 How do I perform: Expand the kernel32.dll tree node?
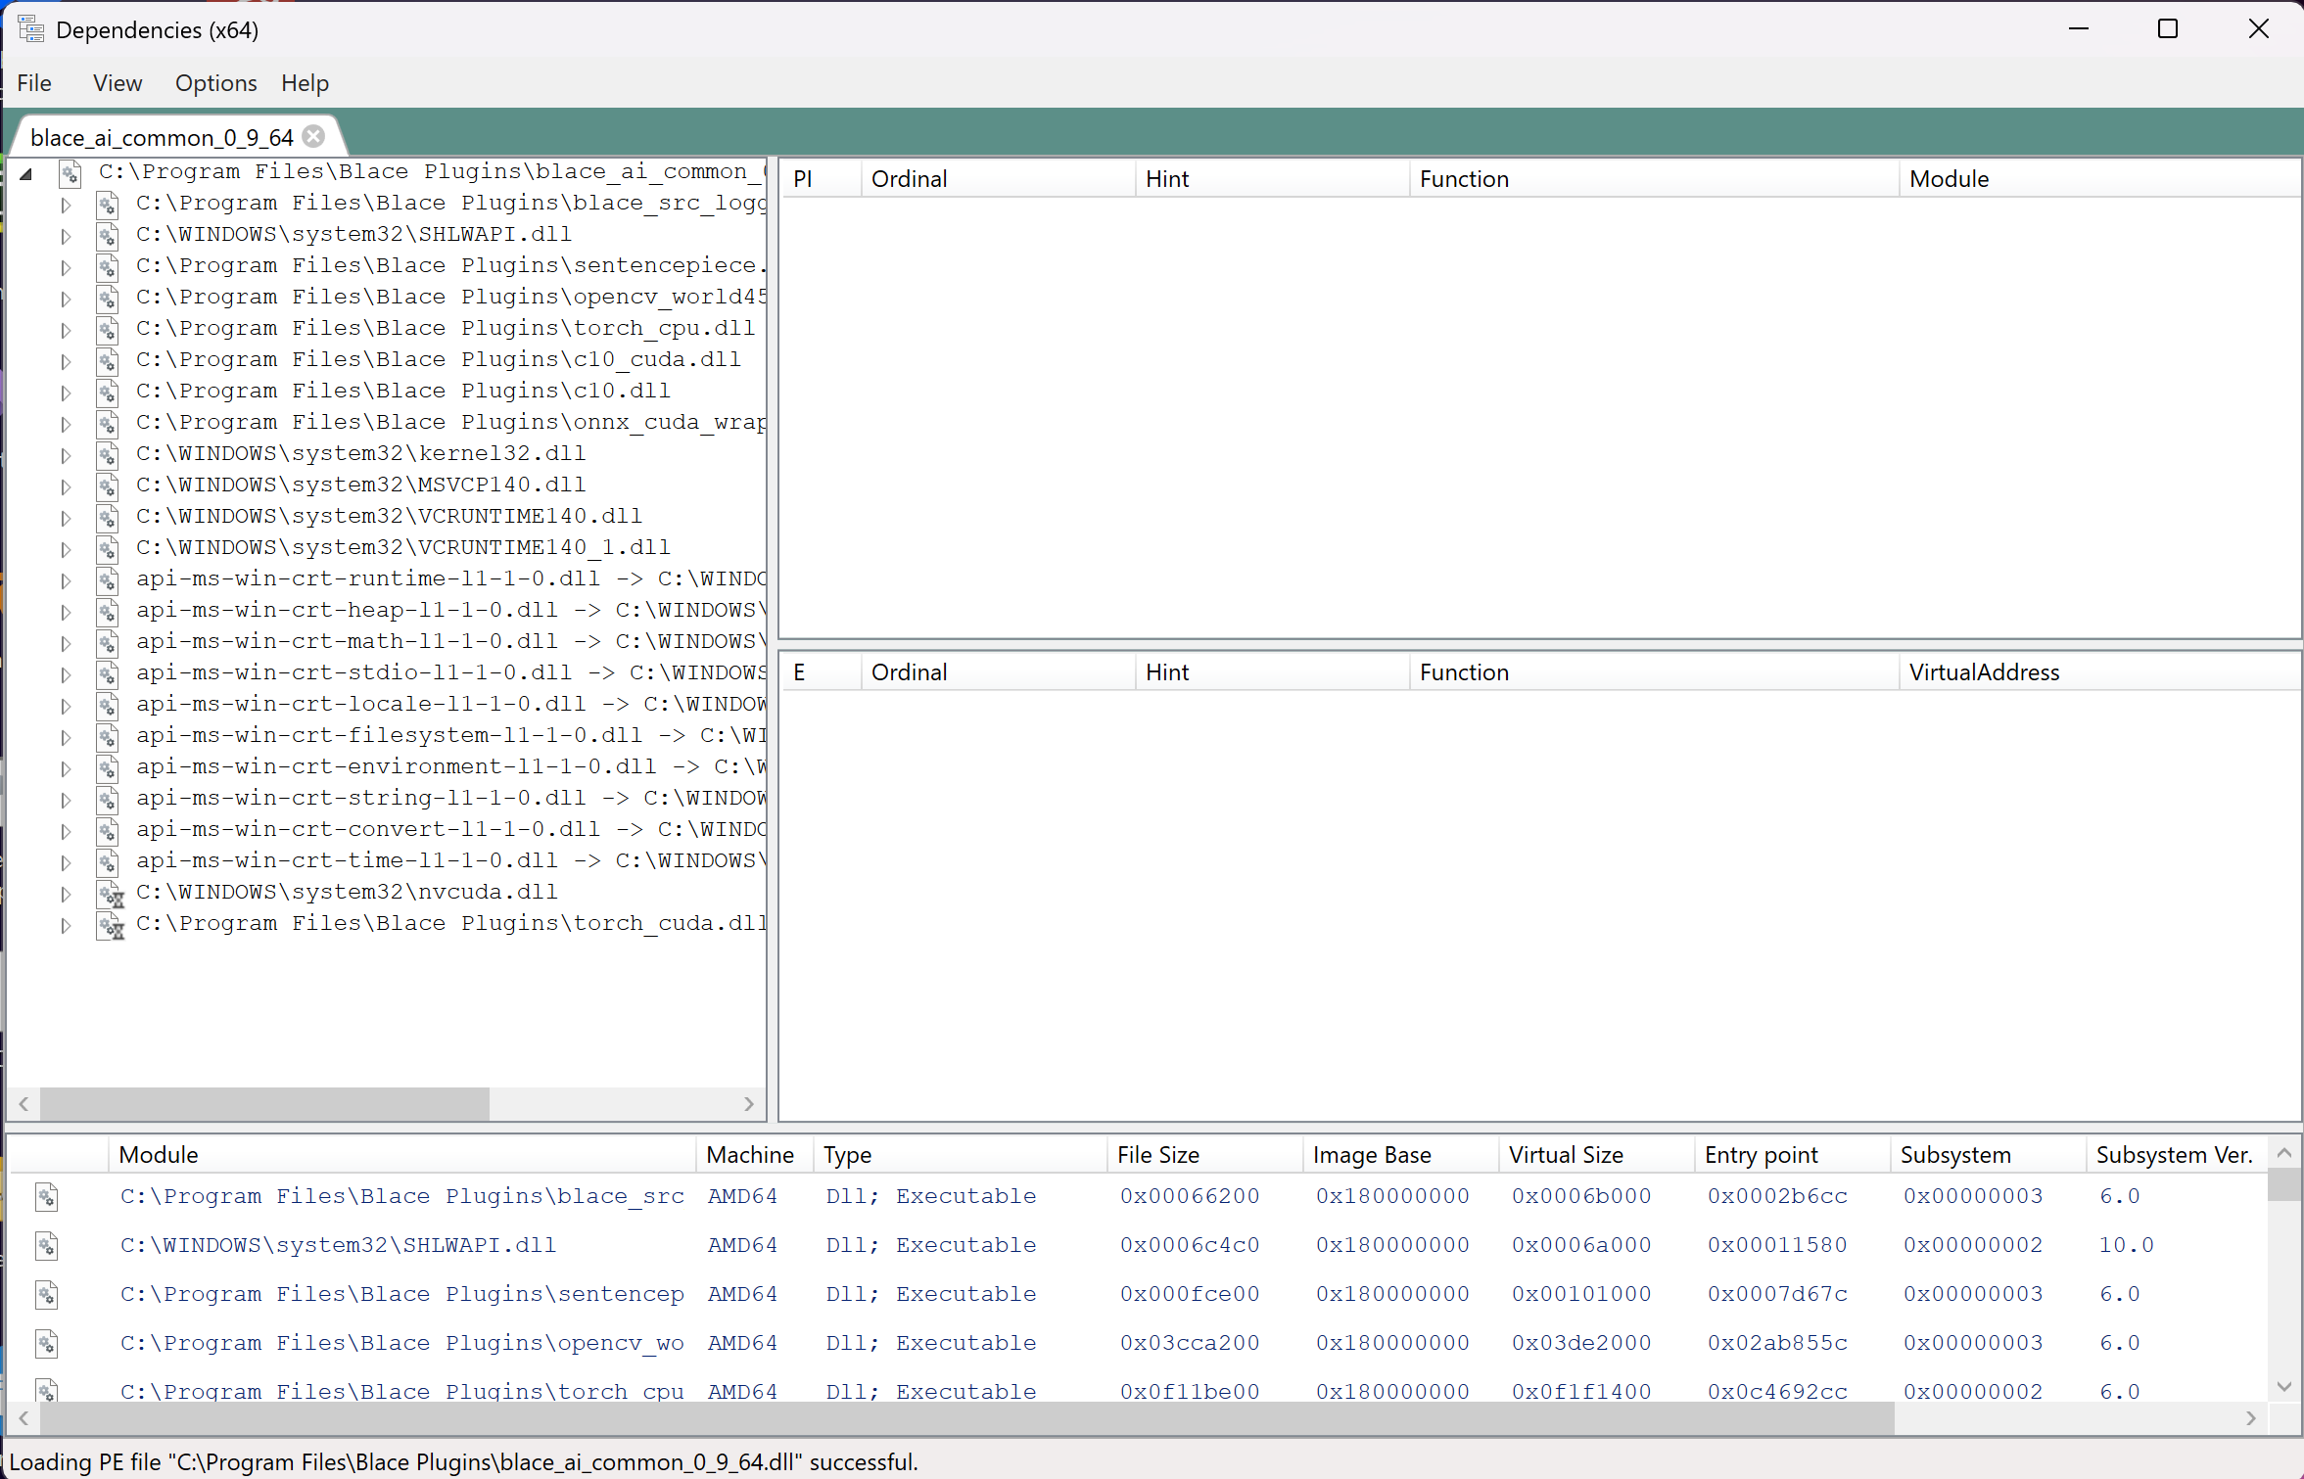(x=66, y=456)
